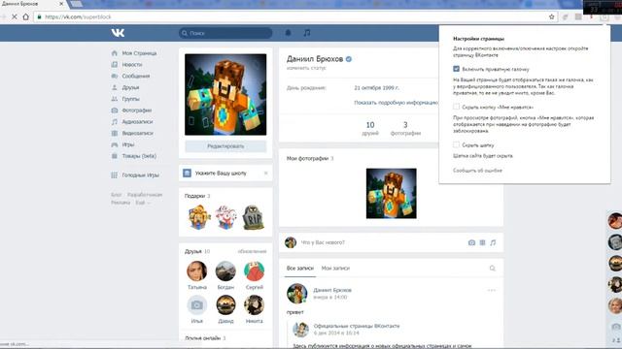The image size is (622, 349).
Task: Attach photo via camera icon in post box
Action: (471, 242)
